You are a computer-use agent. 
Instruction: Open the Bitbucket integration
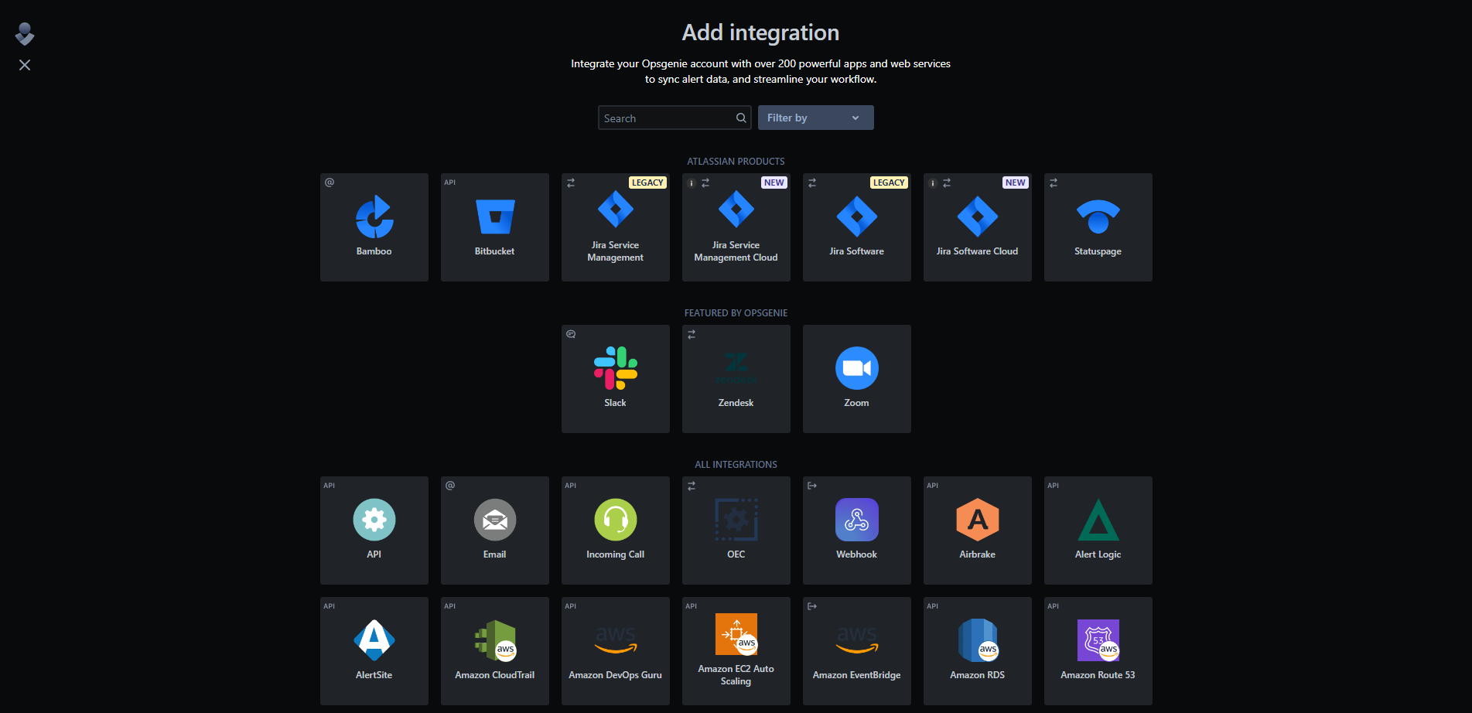[x=494, y=218]
